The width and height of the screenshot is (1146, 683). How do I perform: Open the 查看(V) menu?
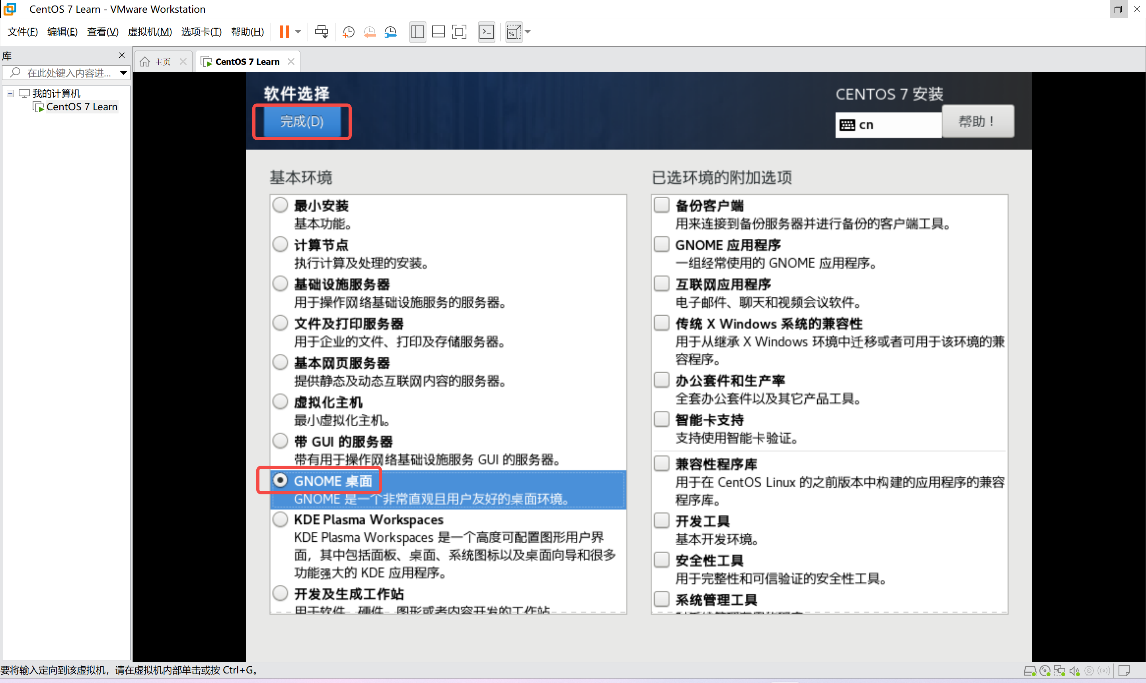pos(103,32)
